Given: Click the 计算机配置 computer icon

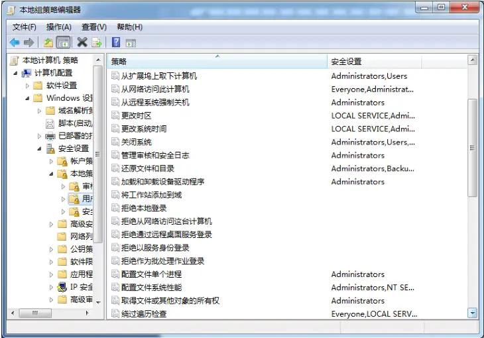Looking at the screenshot, I should click(x=27, y=73).
